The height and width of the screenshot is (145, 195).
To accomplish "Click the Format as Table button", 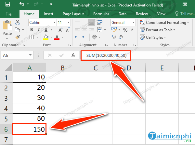I will [x=158, y=30].
